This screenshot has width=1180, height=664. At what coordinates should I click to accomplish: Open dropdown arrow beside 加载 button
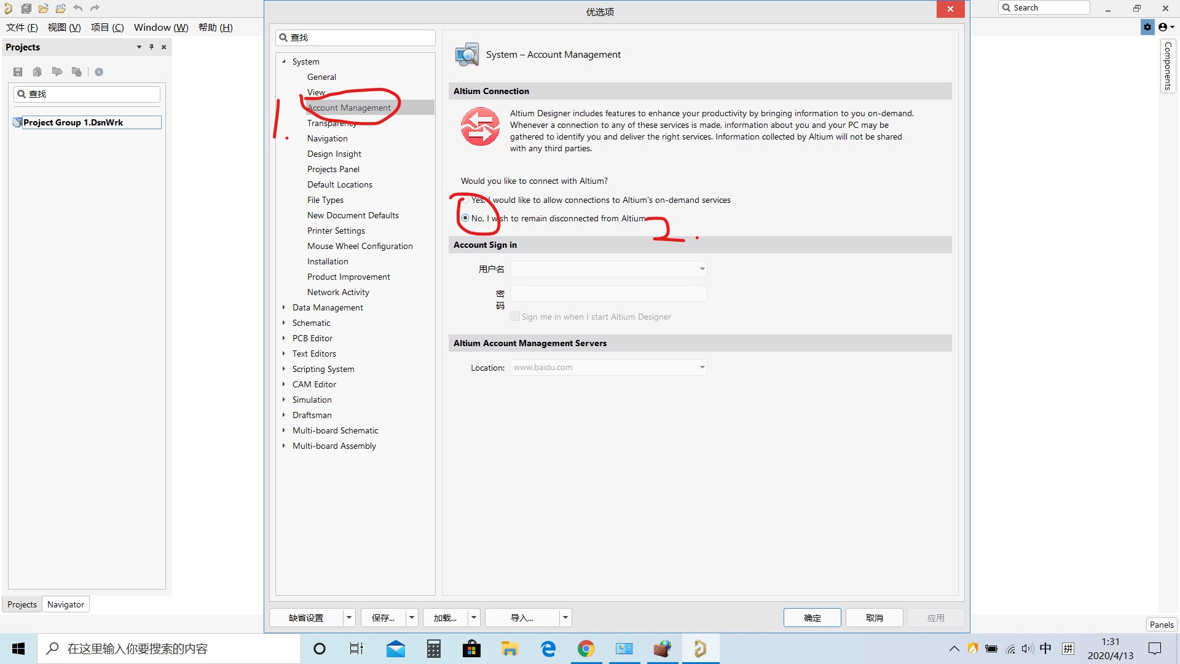474,617
